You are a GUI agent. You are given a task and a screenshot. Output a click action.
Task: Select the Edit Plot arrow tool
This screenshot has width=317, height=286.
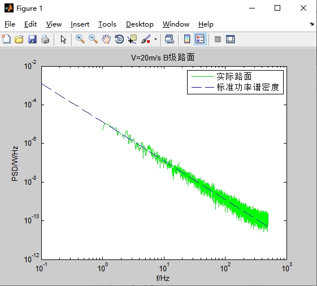63,39
